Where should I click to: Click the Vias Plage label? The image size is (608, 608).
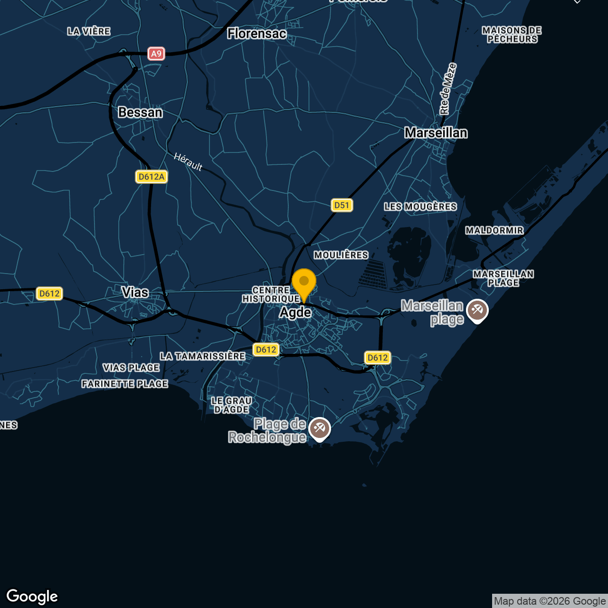point(131,368)
